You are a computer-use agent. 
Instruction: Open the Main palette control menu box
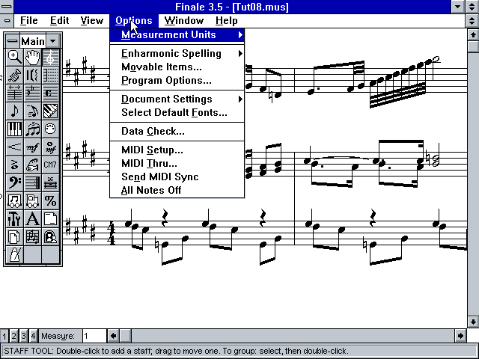click(13, 41)
